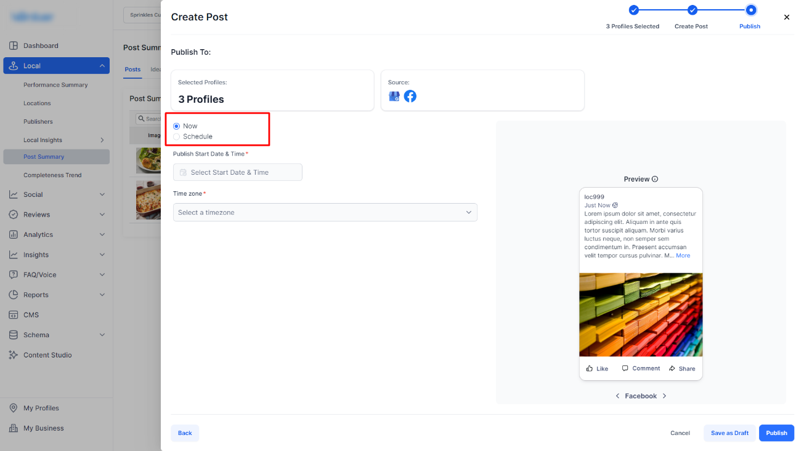Open the Select a timezone dropdown

(325, 212)
